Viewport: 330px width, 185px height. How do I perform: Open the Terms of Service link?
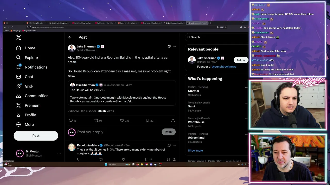click(x=196, y=161)
